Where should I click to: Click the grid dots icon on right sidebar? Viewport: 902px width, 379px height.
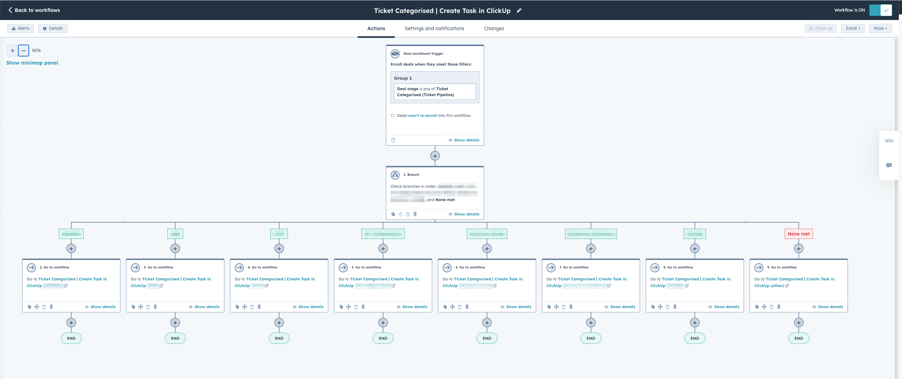tap(889, 141)
